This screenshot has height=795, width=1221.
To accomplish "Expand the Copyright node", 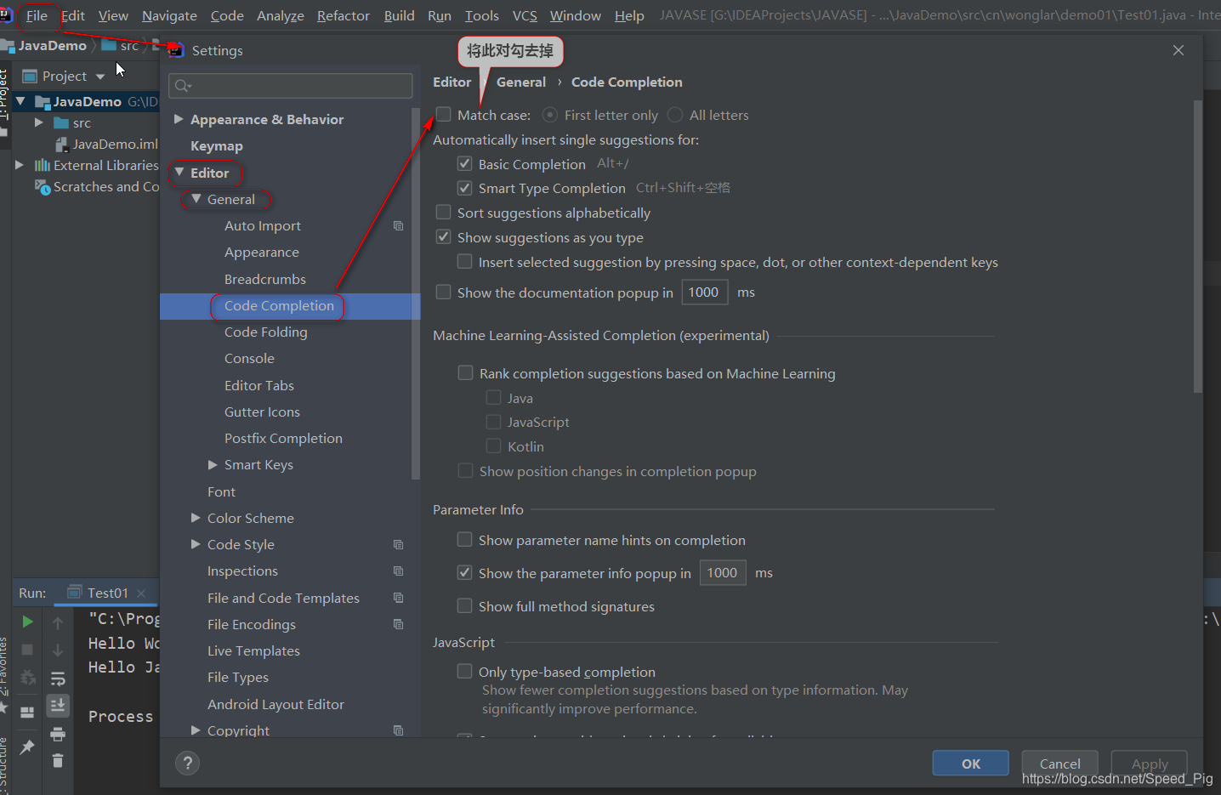I will [196, 730].
